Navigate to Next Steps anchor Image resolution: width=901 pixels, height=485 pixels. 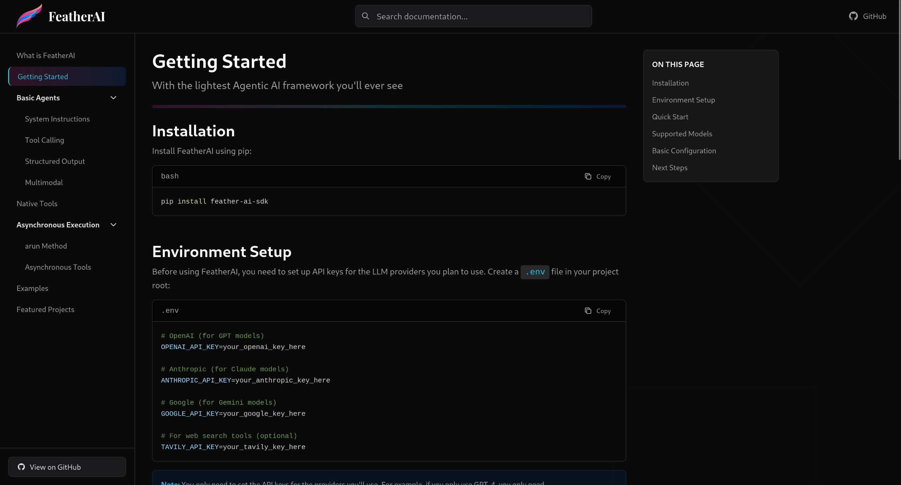(669, 168)
